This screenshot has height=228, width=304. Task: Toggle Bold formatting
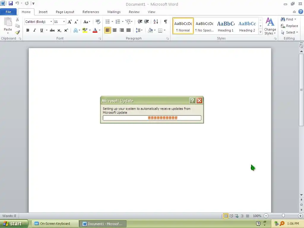(x=28, y=30)
